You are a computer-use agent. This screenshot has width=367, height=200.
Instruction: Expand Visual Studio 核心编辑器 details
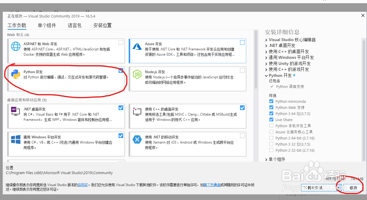[x=266, y=40]
